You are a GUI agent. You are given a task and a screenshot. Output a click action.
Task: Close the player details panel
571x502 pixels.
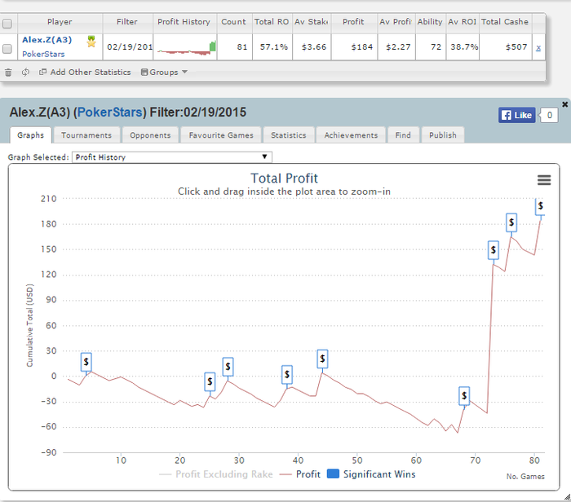pos(564,104)
